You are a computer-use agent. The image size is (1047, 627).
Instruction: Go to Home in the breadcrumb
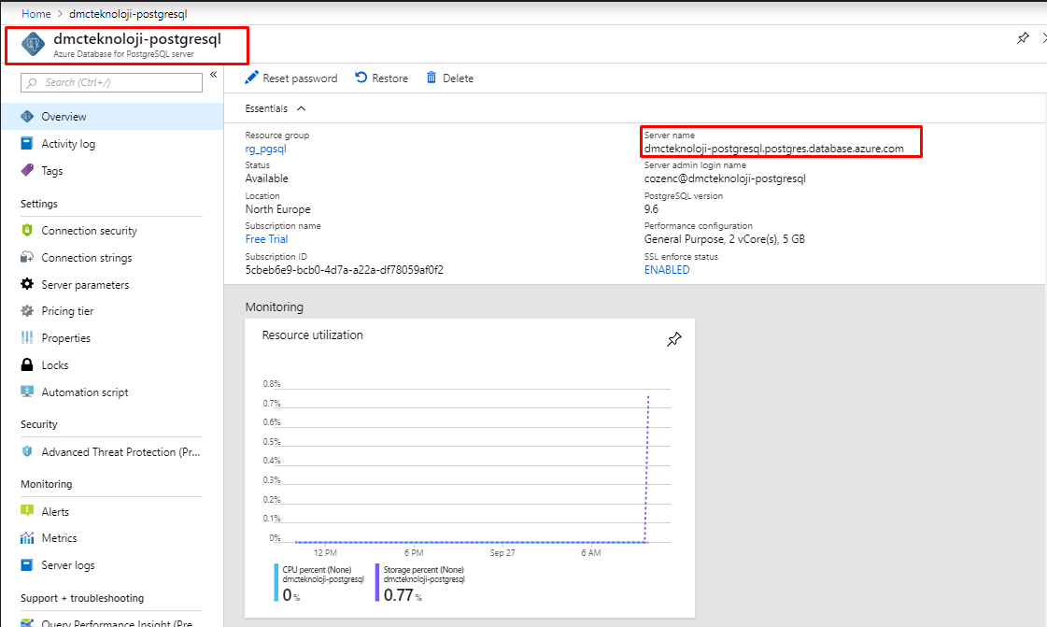click(x=36, y=13)
